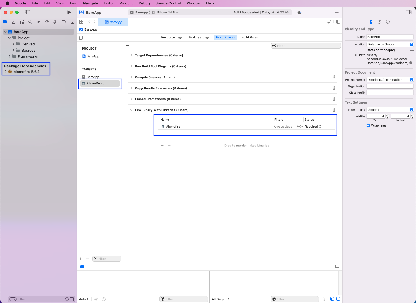Show the variables view pane toggle

pyautogui.click(x=332, y=299)
